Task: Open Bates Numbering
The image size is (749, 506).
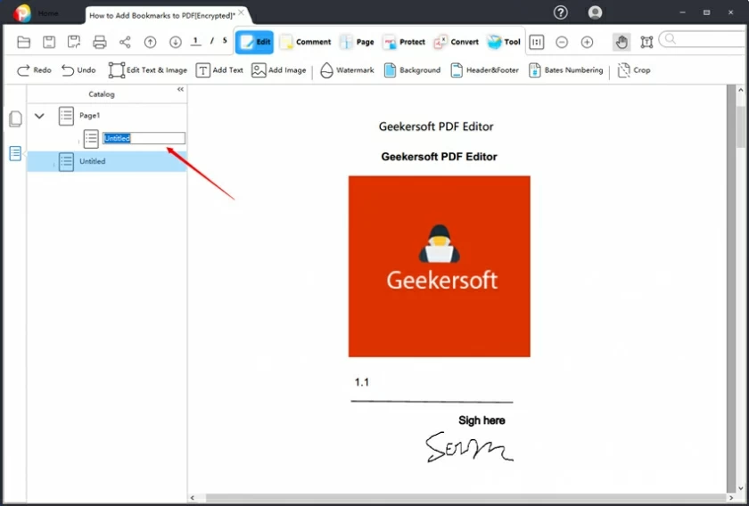Action: [566, 70]
